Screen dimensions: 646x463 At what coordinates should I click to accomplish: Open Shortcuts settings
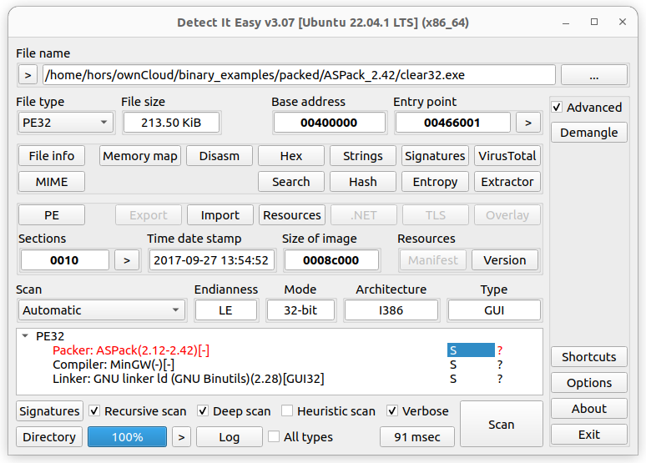click(588, 357)
